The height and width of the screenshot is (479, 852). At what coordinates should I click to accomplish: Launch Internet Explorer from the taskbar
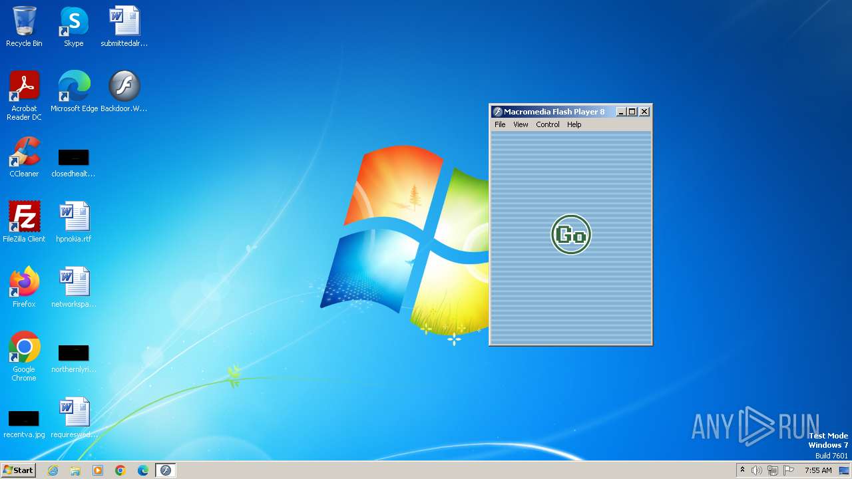point(53,470)
